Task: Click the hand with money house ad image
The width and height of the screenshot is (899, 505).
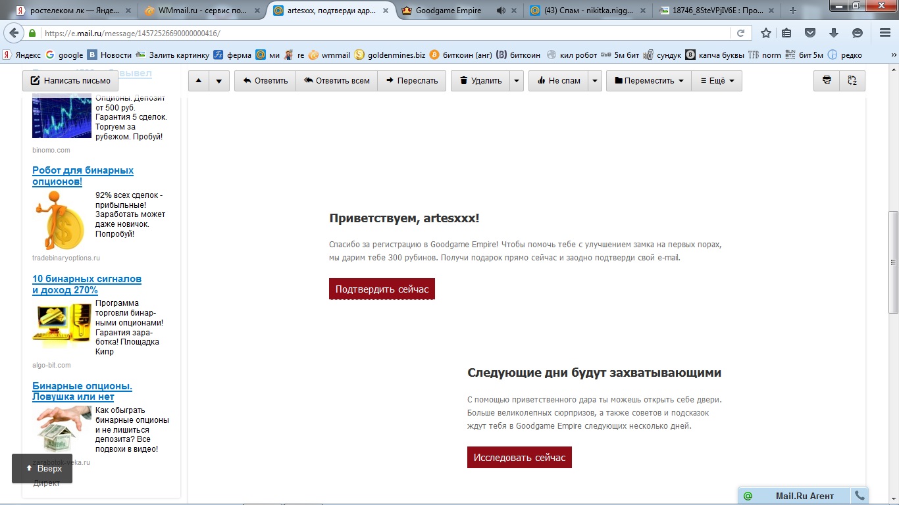Action: [x=62, y=429]
